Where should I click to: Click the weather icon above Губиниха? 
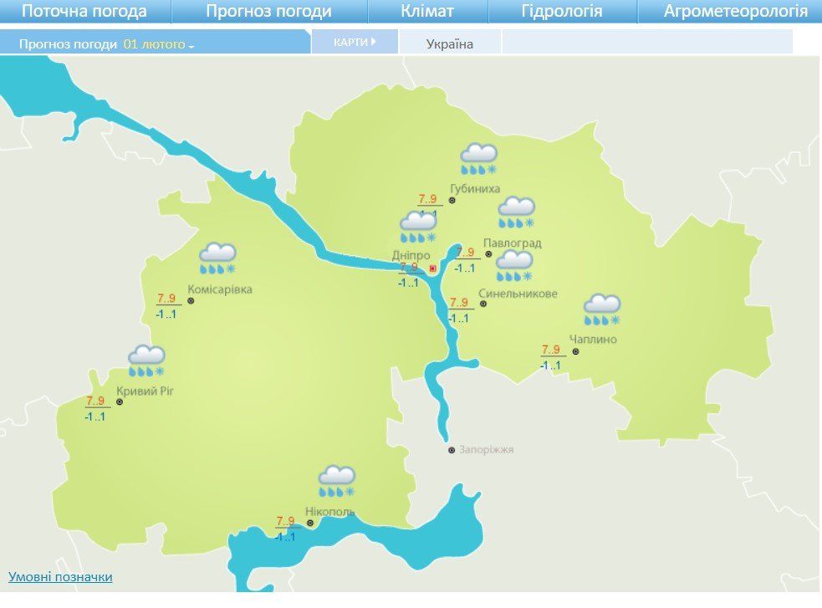pyautogui.click(x=478, y=159)
